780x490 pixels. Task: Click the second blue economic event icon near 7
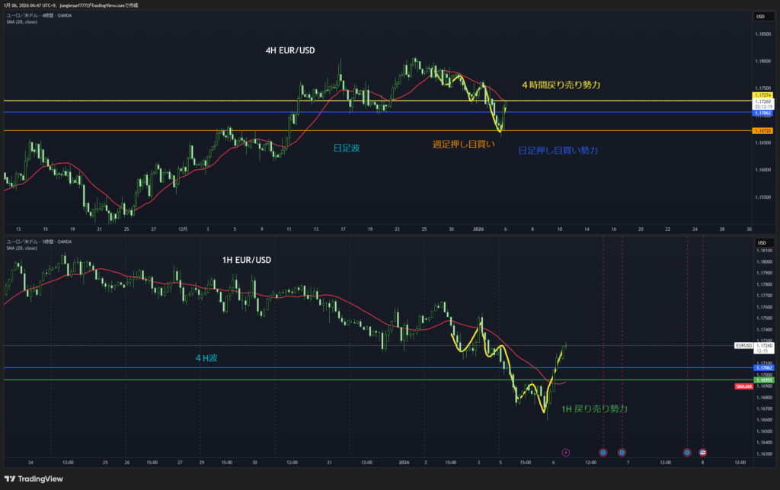pos(622,452)
